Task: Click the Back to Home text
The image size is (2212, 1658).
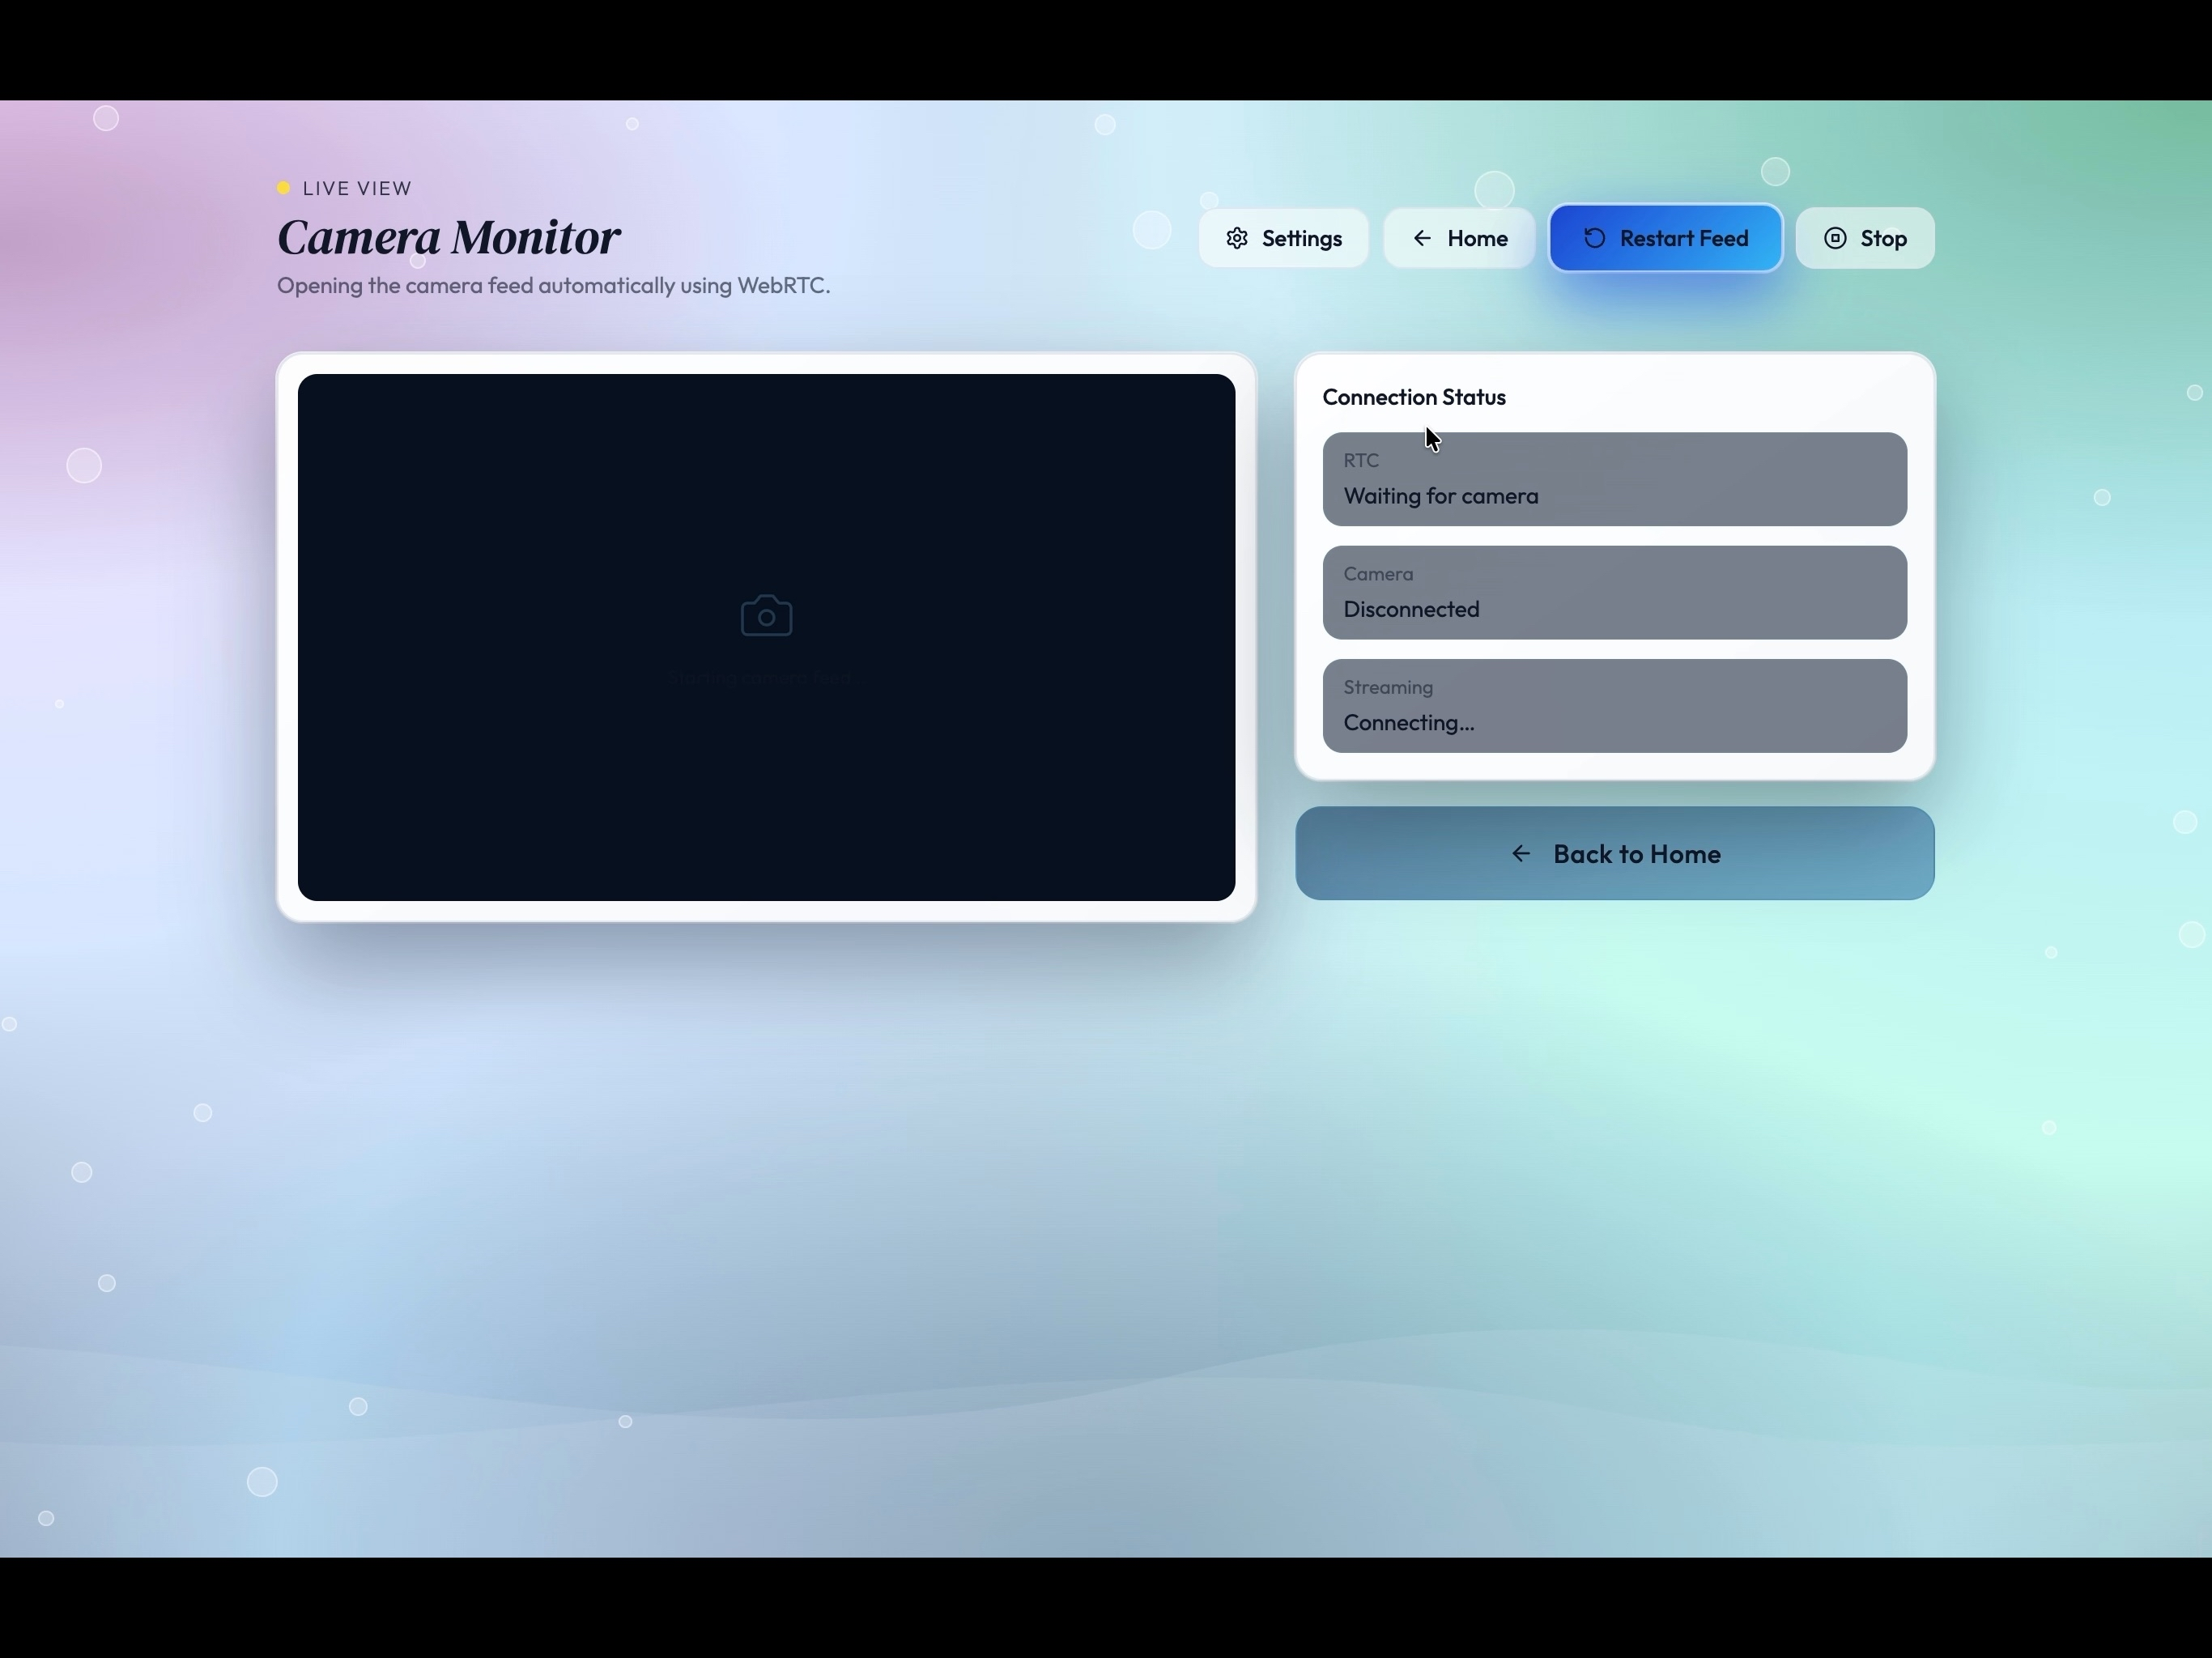Action: [1636, 854]
